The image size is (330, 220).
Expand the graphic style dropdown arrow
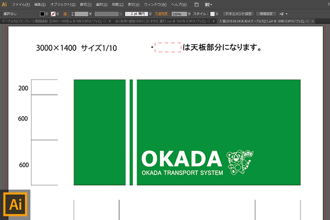pos(217,14)
